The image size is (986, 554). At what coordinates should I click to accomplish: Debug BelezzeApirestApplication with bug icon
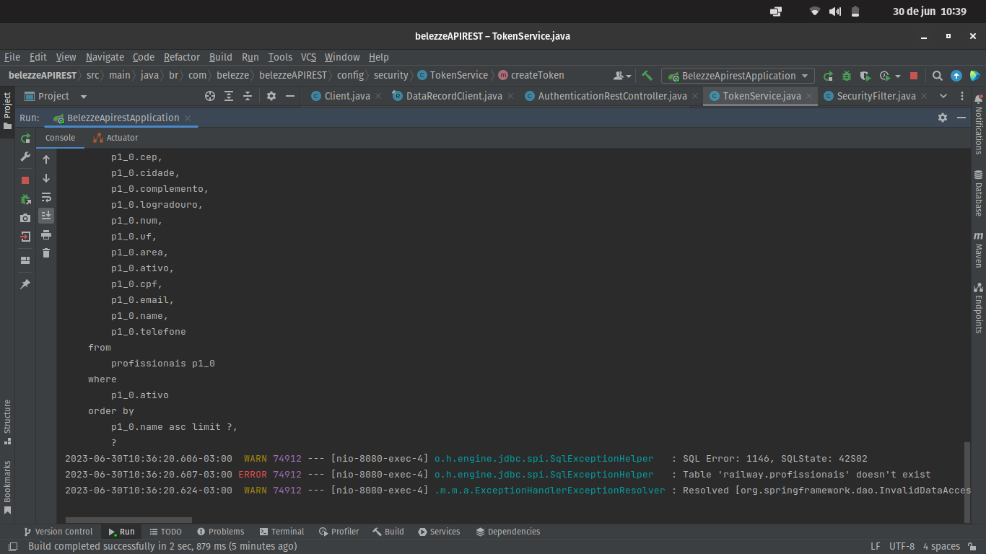pos(847,76)
